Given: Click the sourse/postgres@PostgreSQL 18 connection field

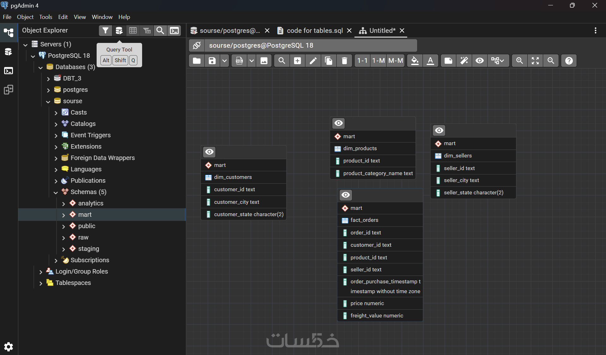Looking at the screenshot, I should point(311,45).
